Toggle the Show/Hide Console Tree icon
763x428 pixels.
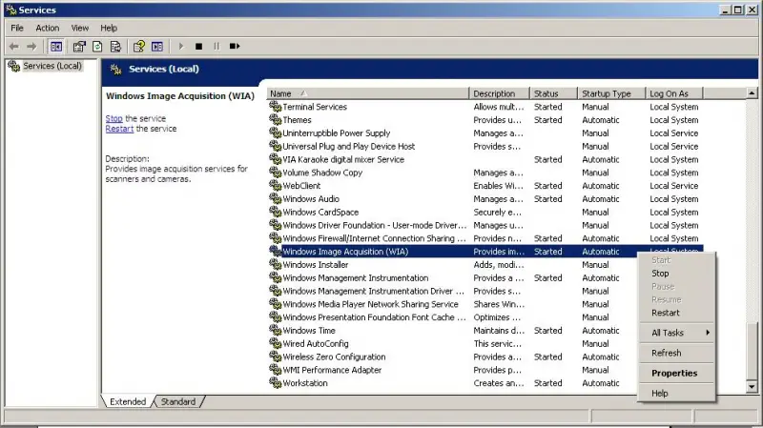point(56,46)
